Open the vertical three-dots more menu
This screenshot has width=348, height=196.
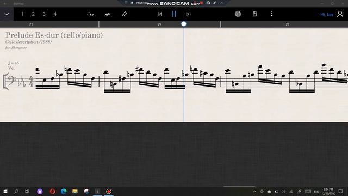click(272, 14)
